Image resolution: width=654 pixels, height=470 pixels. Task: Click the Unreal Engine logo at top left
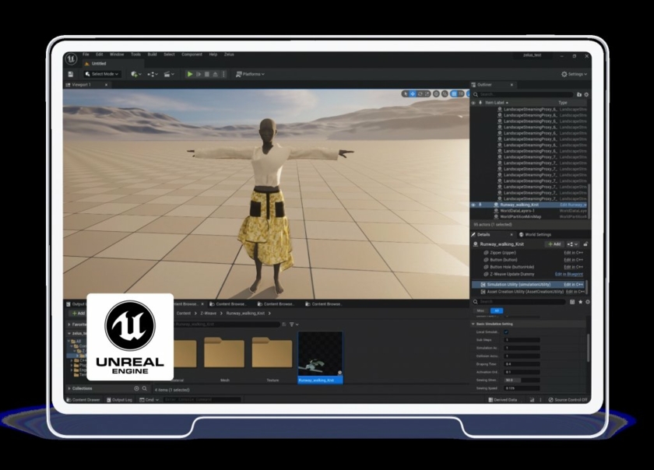pos(71,58)
